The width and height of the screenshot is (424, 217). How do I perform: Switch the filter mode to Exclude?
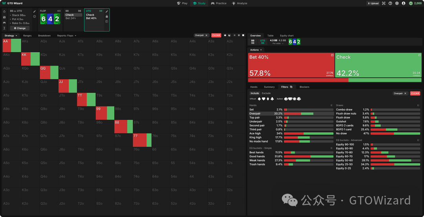(266, 93)
